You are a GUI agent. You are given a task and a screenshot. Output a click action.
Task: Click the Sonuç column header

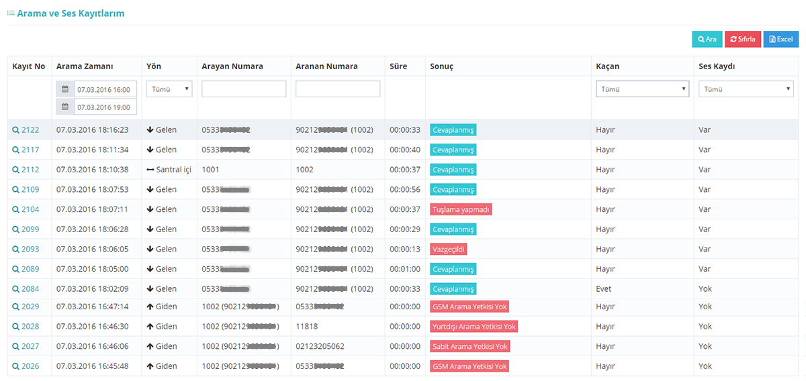click(442, 66)
